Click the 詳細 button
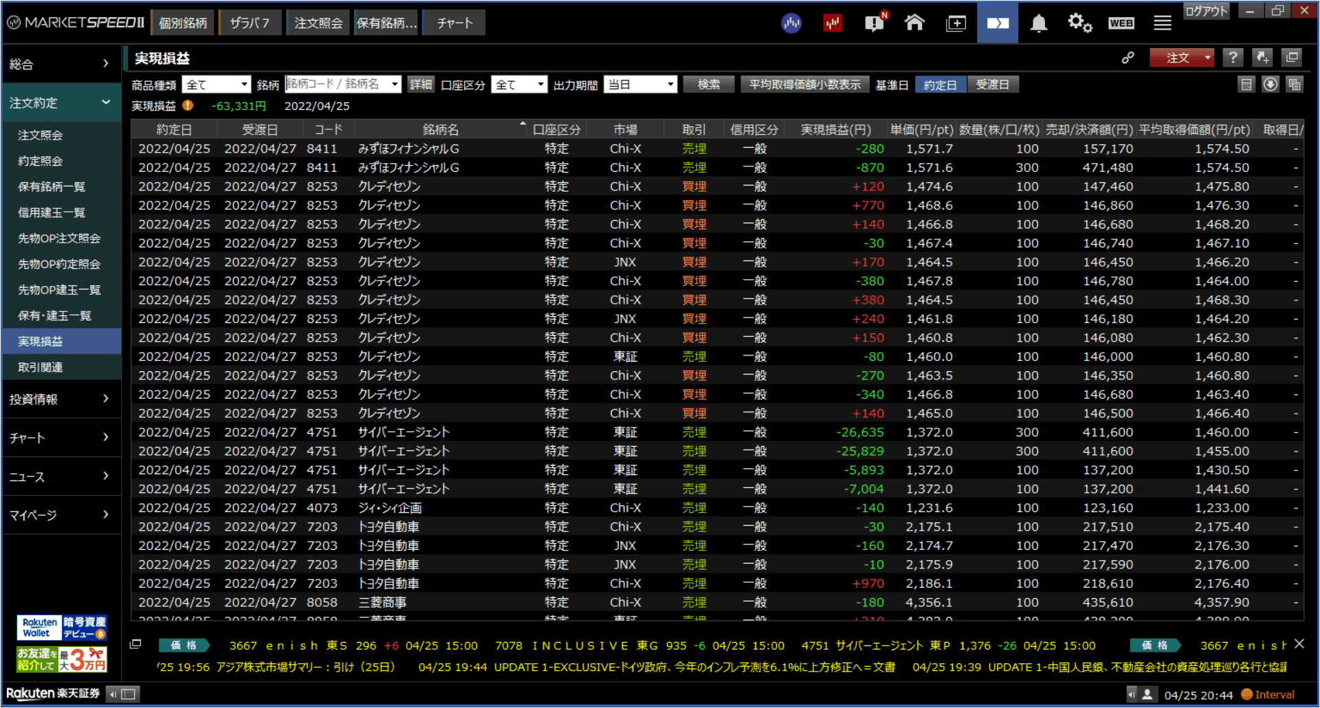The height and width of the screenshot is (708, 1320). click(421, 85)
